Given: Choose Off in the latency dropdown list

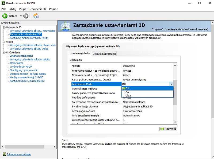Looking at the screenshot, I should point(147,88).
